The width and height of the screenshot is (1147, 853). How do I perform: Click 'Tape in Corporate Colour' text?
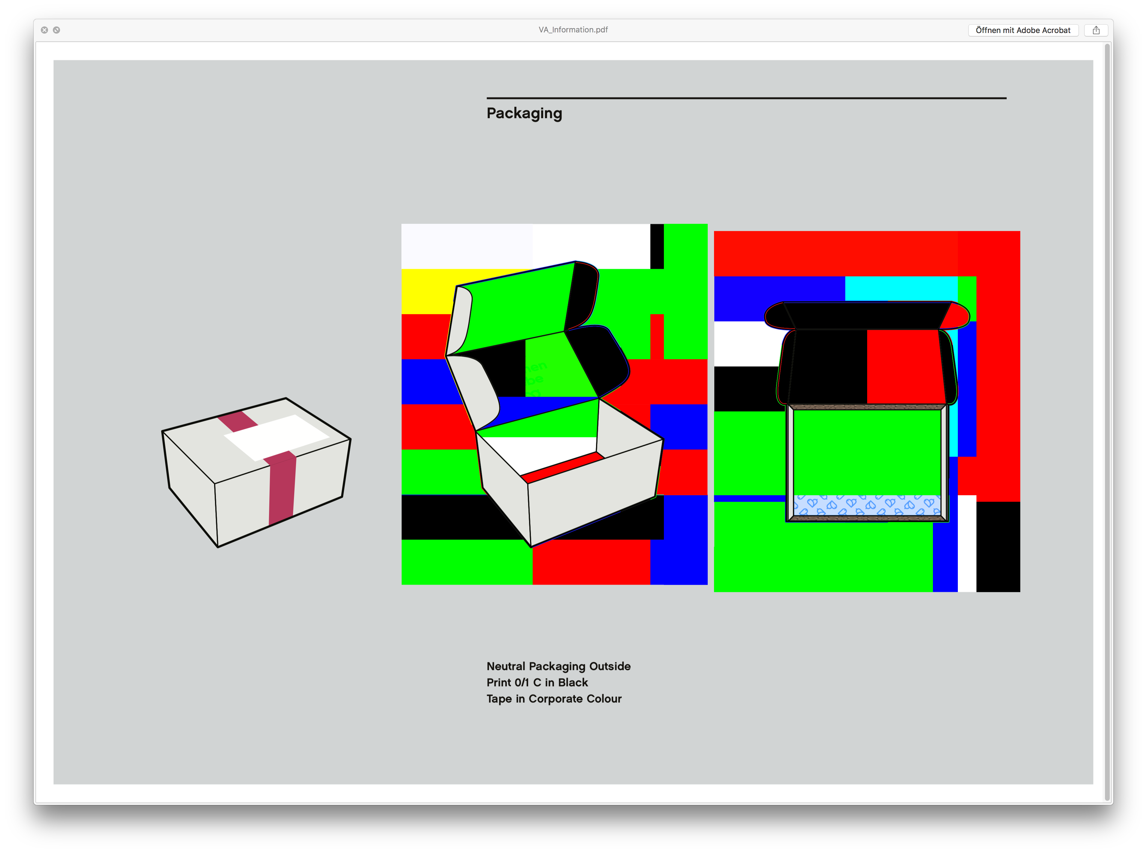(x=554, y=699)
